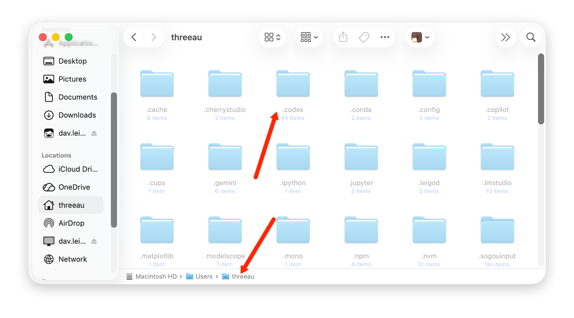Open OneDrive from sidebar Locations

point(71,187)
